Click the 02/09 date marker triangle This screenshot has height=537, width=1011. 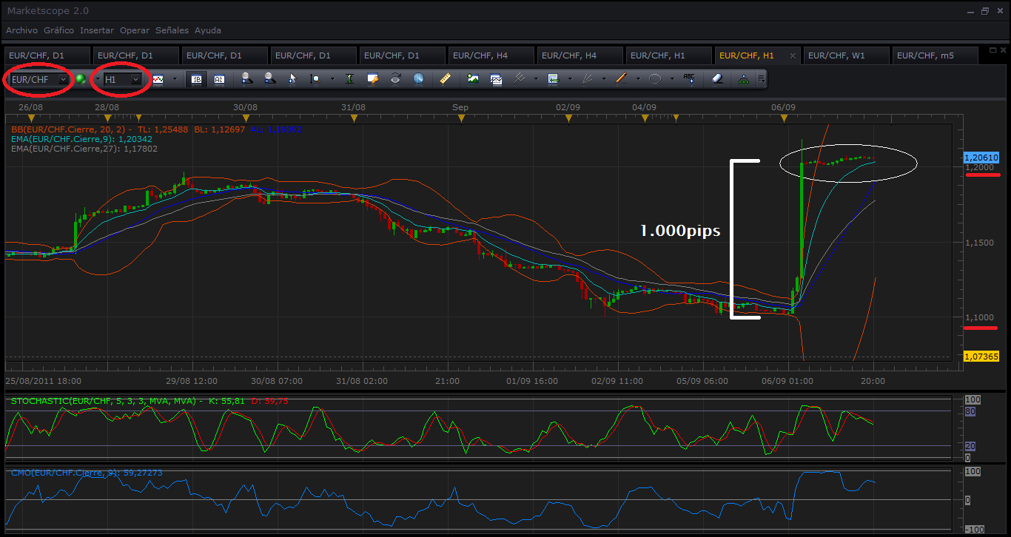point(568,118)
